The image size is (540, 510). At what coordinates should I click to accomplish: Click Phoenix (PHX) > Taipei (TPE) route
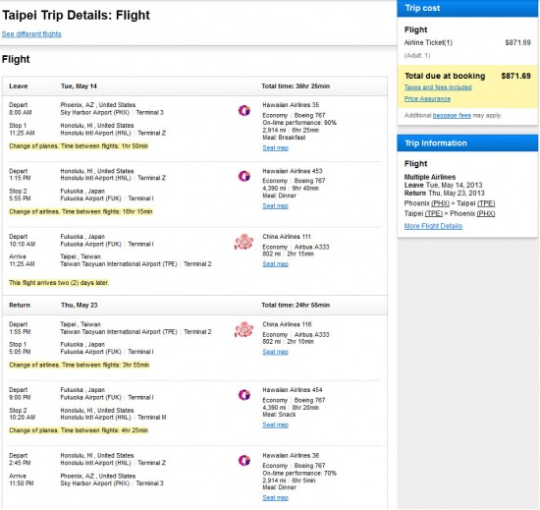point(450,203)
